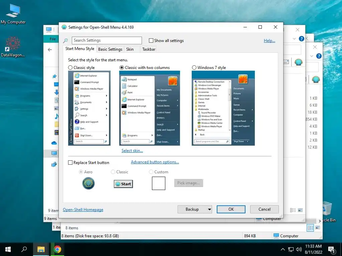The width and height of the screenshot is (342, 256).
Task: Go back using Explorer's back arrow
Action: tap(50, 50)
